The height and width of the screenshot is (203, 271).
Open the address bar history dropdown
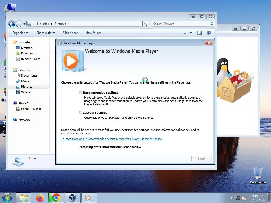pyautogui.click(x=140, y=24)
